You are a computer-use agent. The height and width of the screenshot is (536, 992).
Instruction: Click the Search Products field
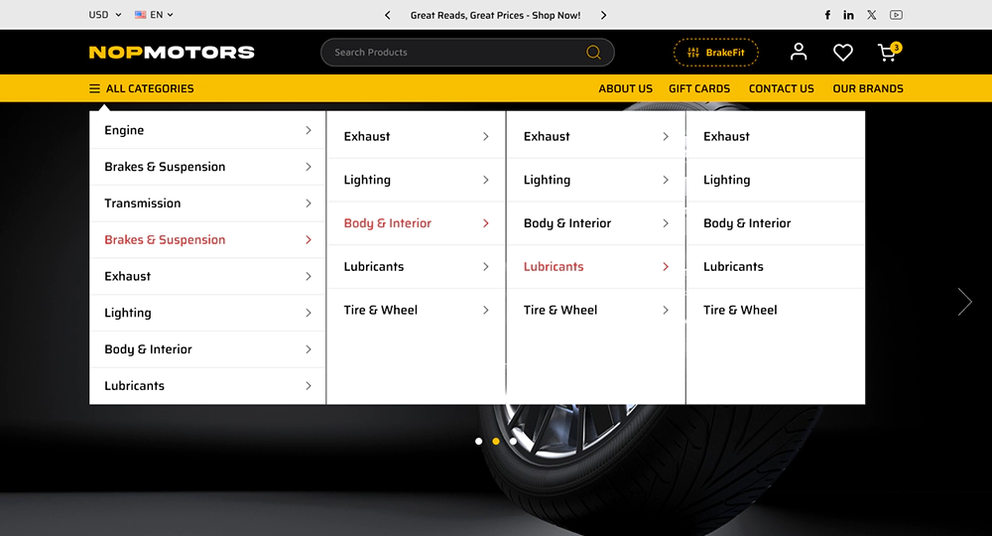pos(467,53)
